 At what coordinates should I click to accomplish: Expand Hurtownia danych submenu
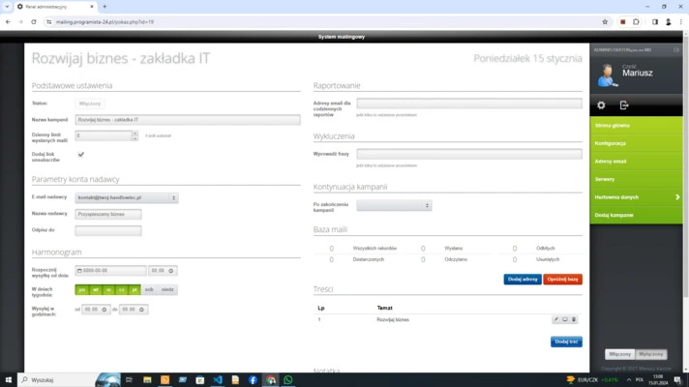[x=637, y=197]
